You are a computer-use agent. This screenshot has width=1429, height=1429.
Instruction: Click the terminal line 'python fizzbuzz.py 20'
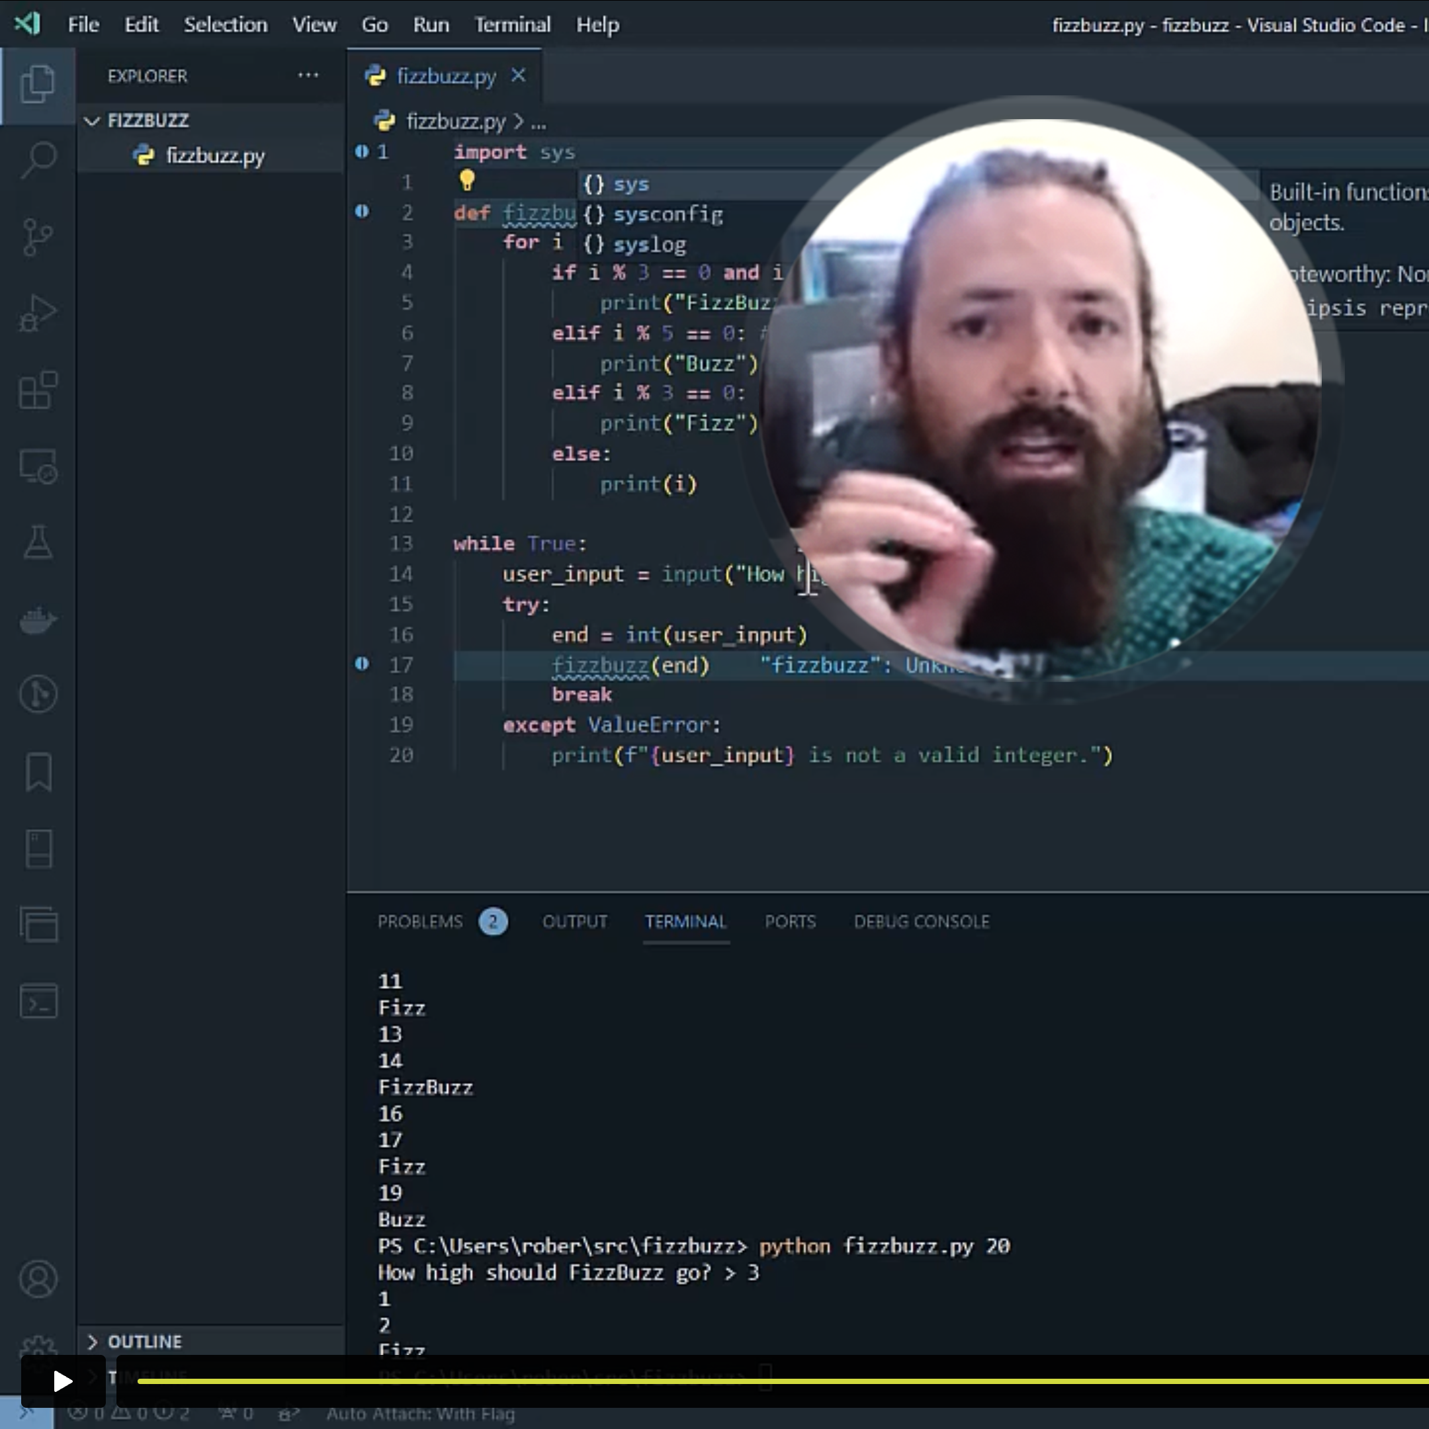tap(885, 1246)
